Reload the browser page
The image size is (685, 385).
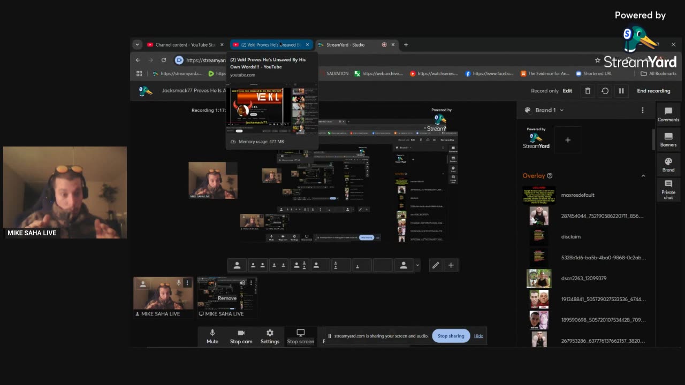[164, 60]
